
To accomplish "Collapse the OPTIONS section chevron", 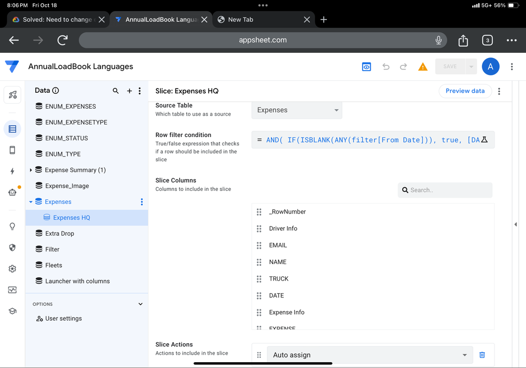I will coord(141,304).
